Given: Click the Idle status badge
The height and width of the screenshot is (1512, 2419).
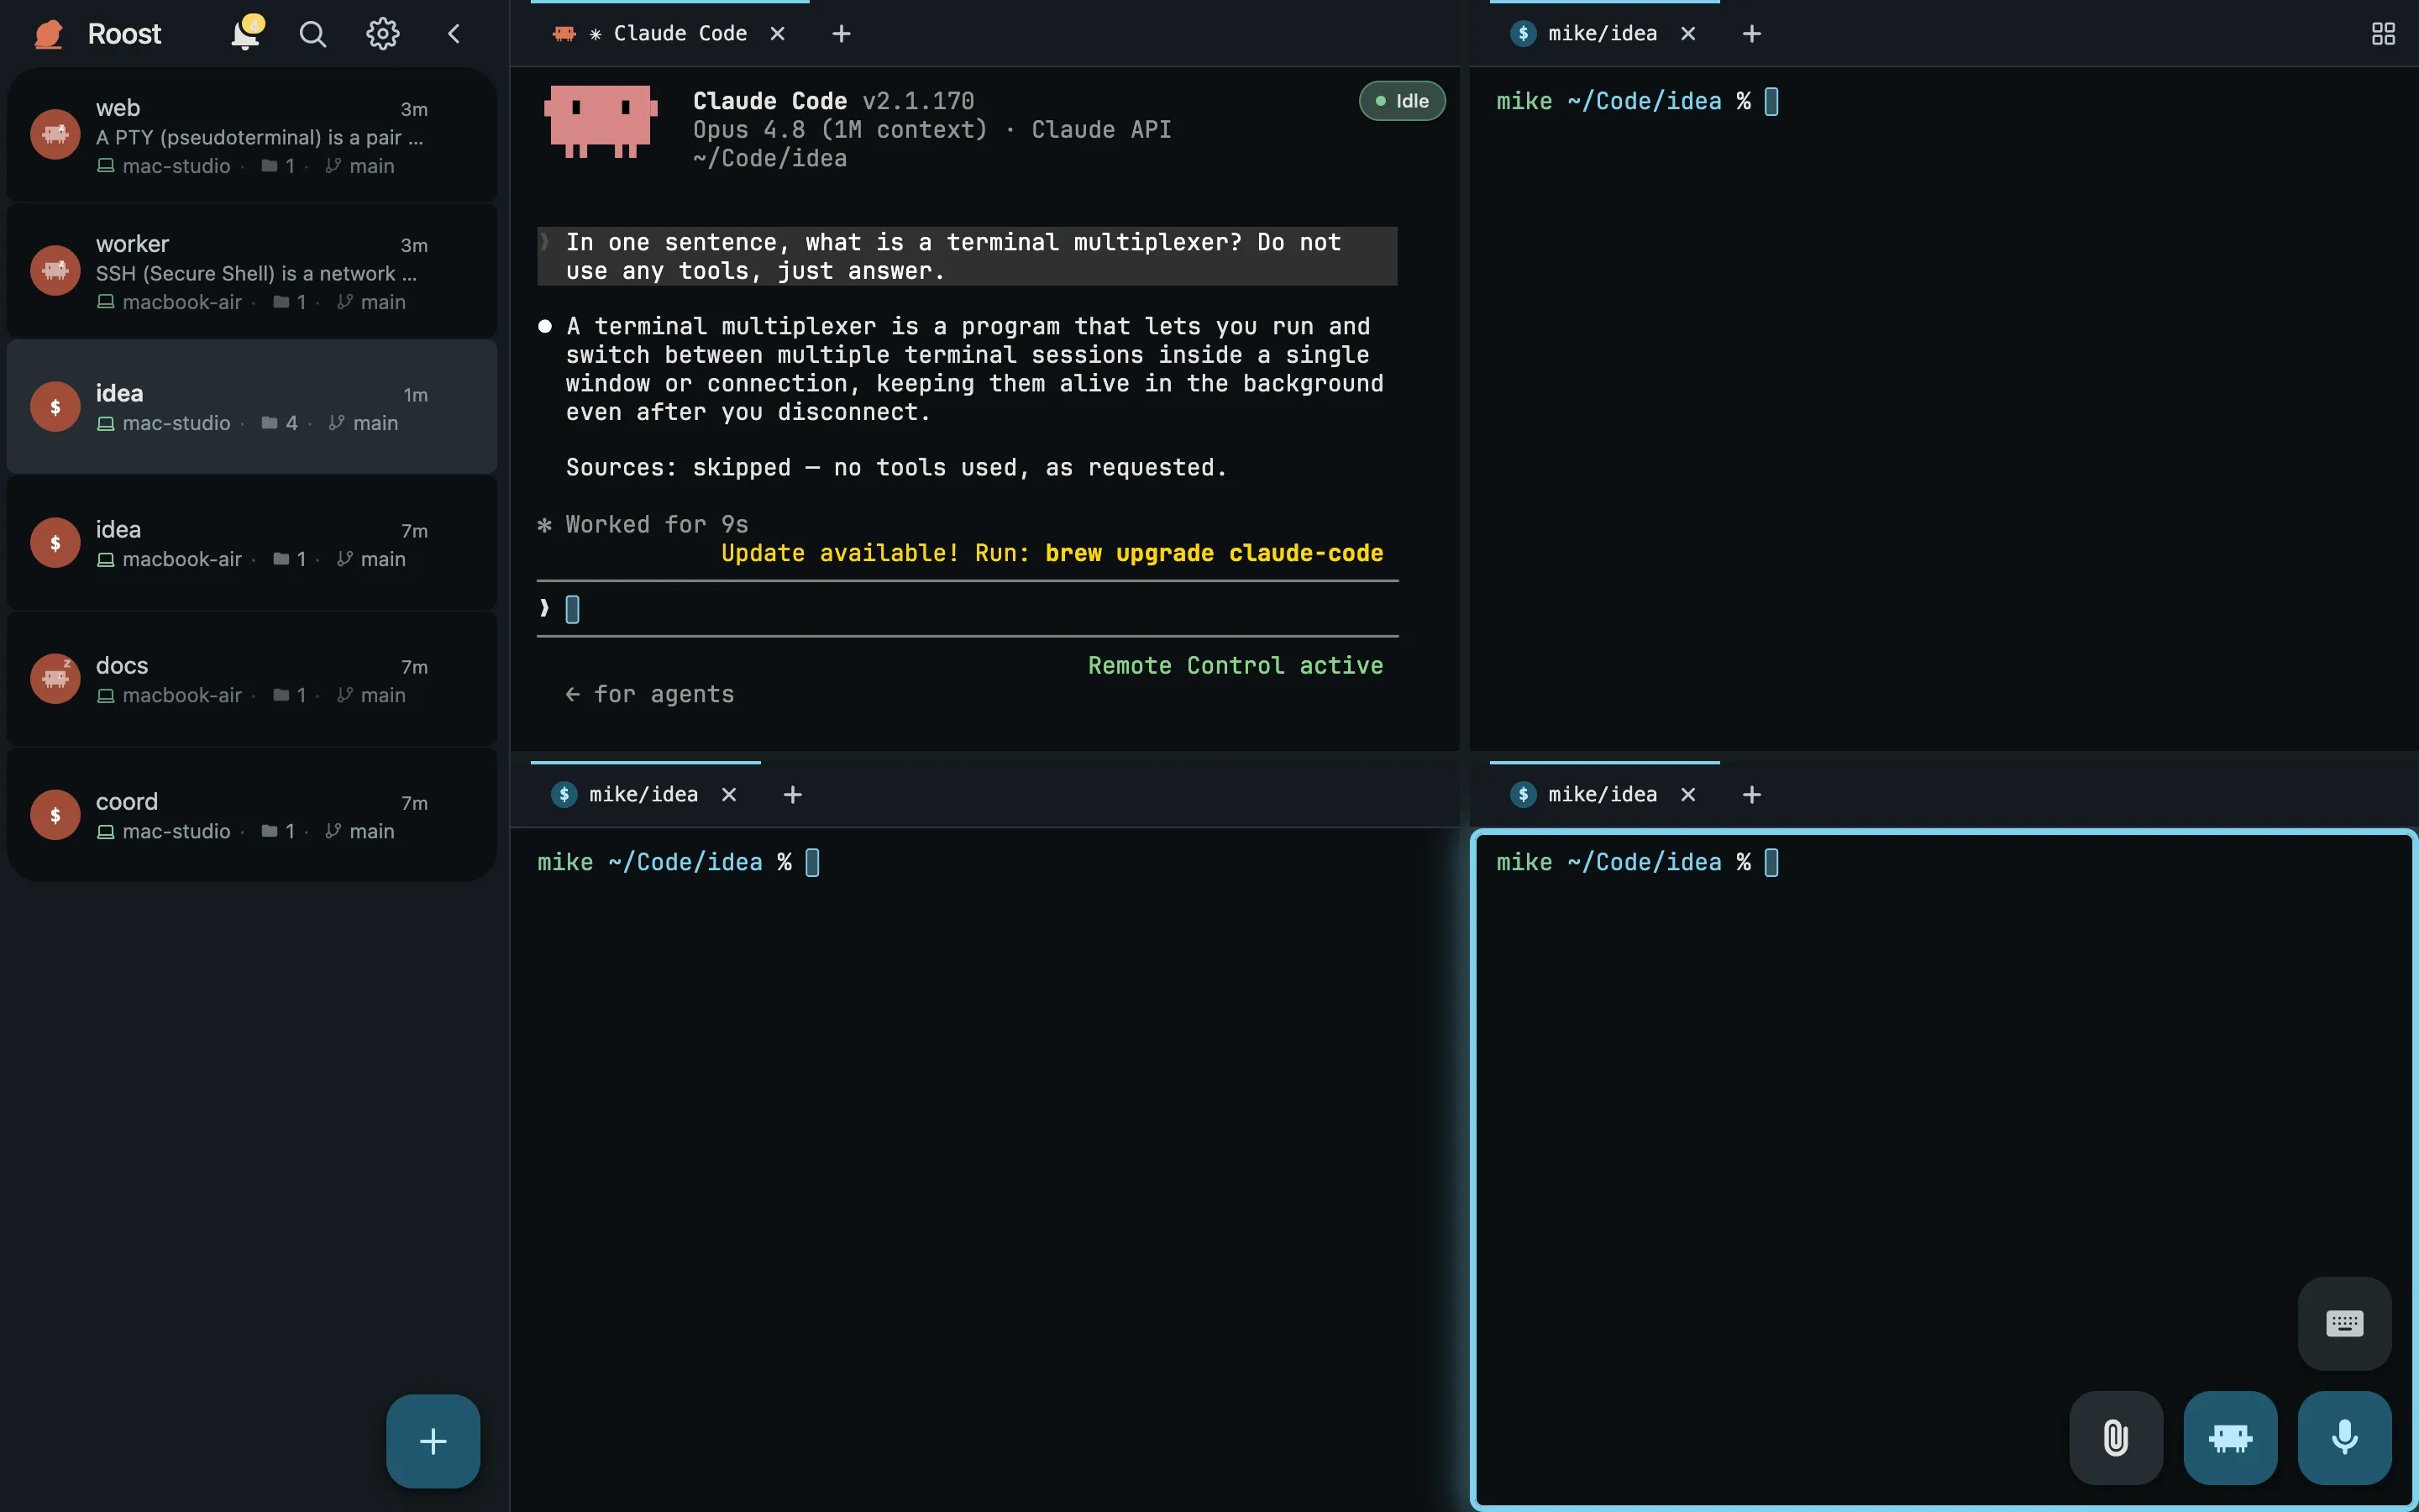Looking at the screenshot, I should click(1401, 101).
